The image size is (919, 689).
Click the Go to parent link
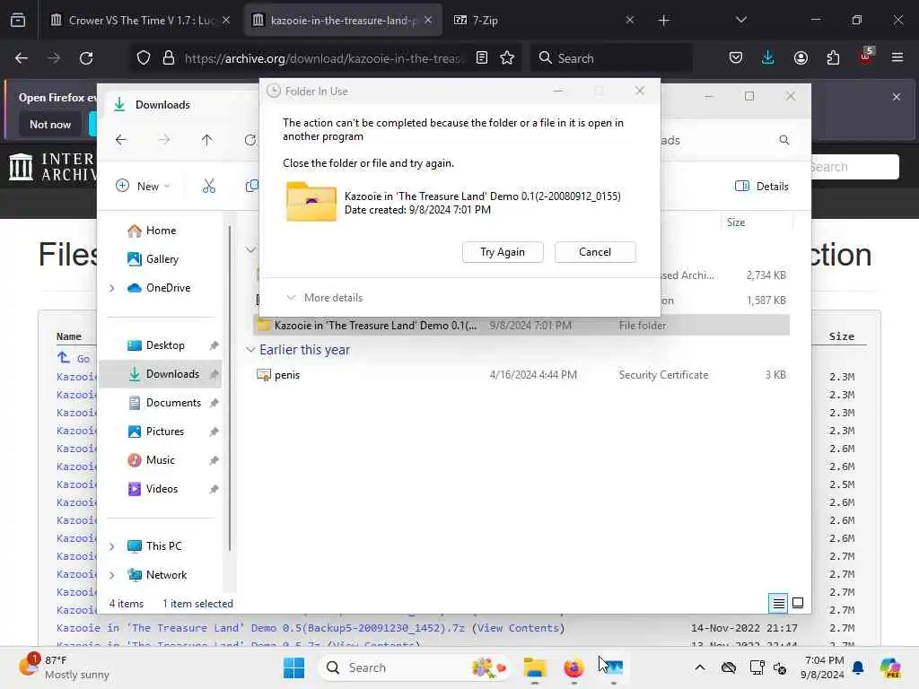click(x=74, y=359)
